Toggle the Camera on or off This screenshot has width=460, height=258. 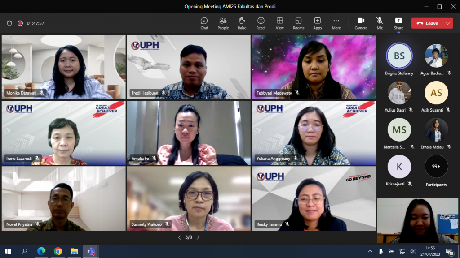[x=361, y=23]
